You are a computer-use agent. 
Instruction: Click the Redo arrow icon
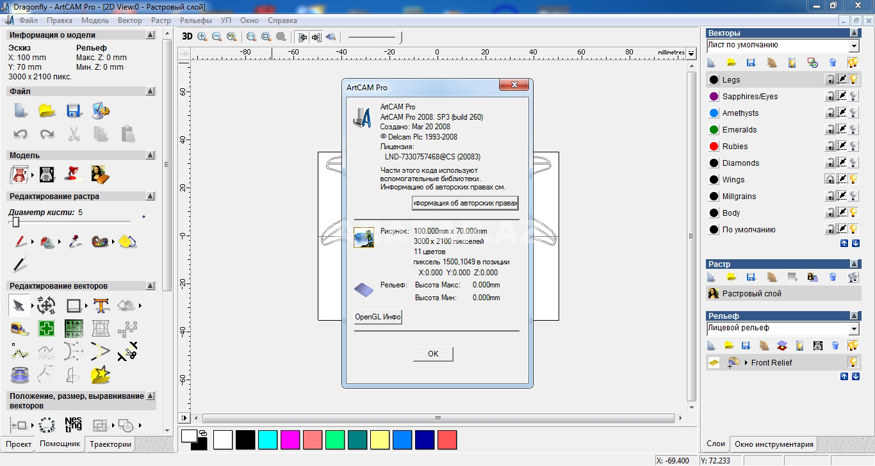coord(47,134)
